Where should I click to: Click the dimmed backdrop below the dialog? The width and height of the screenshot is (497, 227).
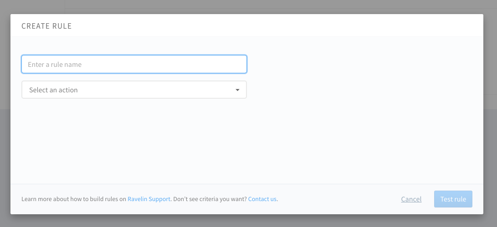[x=248, y=221]
